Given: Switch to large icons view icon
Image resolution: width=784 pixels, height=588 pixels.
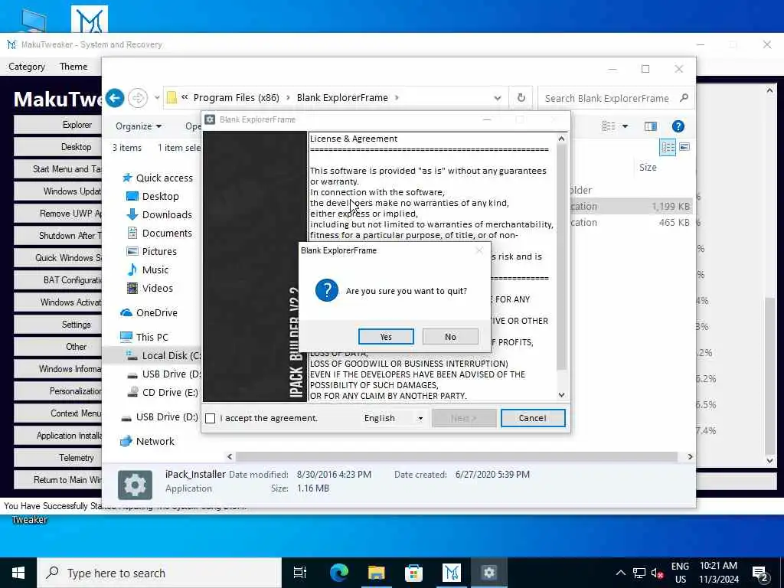Looking at the screenshot, I should point(684,147).
